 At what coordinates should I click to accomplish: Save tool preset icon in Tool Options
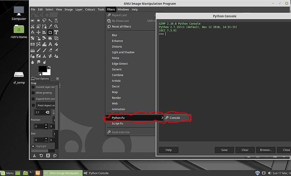pyautogui.click(x=34, y=155)
